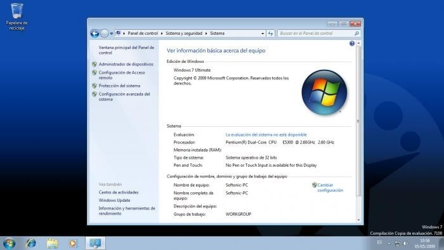The image size is (444, 250).
Task: Select Panel de control in breadcrumb
Action: click(x=143, y=34)
